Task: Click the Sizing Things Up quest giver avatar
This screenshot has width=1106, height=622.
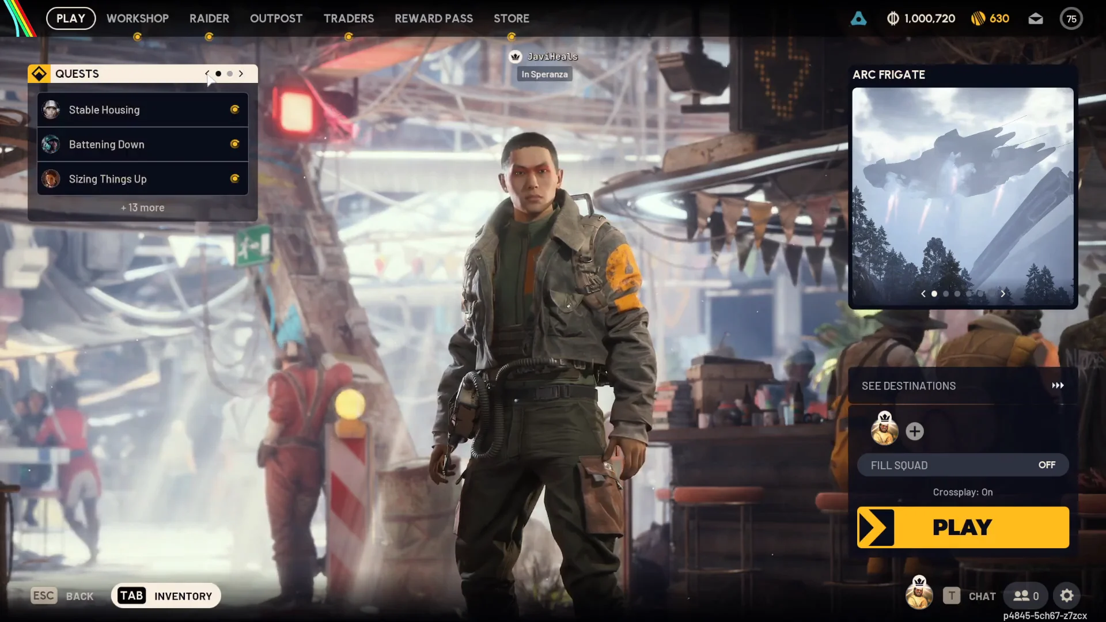Action: tap(51, 179)
